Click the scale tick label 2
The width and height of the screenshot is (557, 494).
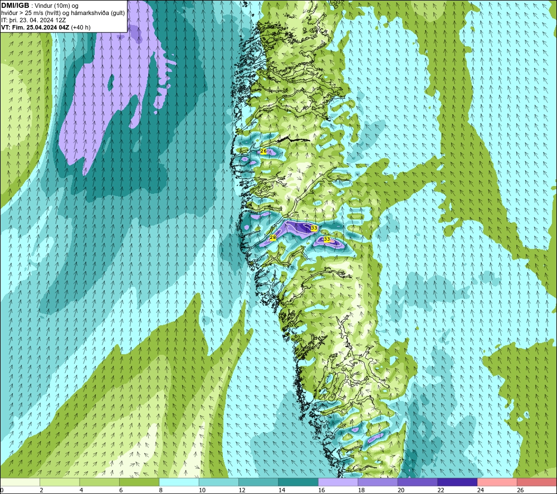tap(42, 490)
